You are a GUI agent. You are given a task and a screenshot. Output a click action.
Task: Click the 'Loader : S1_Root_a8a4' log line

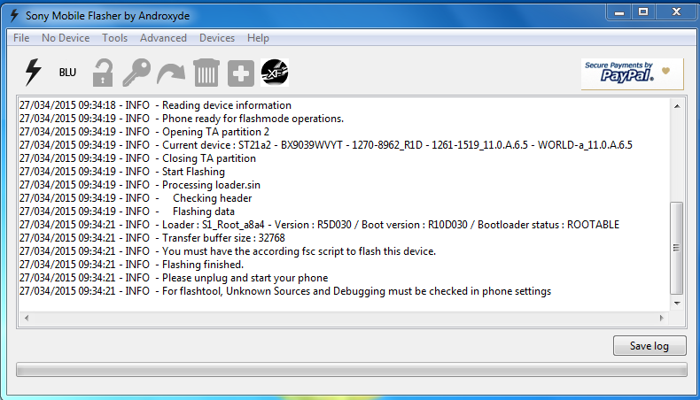tap(319, 225)
